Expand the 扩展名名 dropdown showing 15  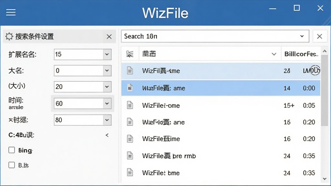coord(107,54)
